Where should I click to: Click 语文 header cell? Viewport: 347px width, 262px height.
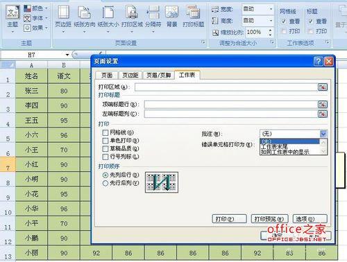pyautogui.click(x=64, y=76)
